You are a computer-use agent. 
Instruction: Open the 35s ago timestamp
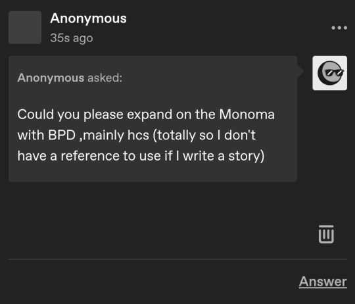click(72, 38)
